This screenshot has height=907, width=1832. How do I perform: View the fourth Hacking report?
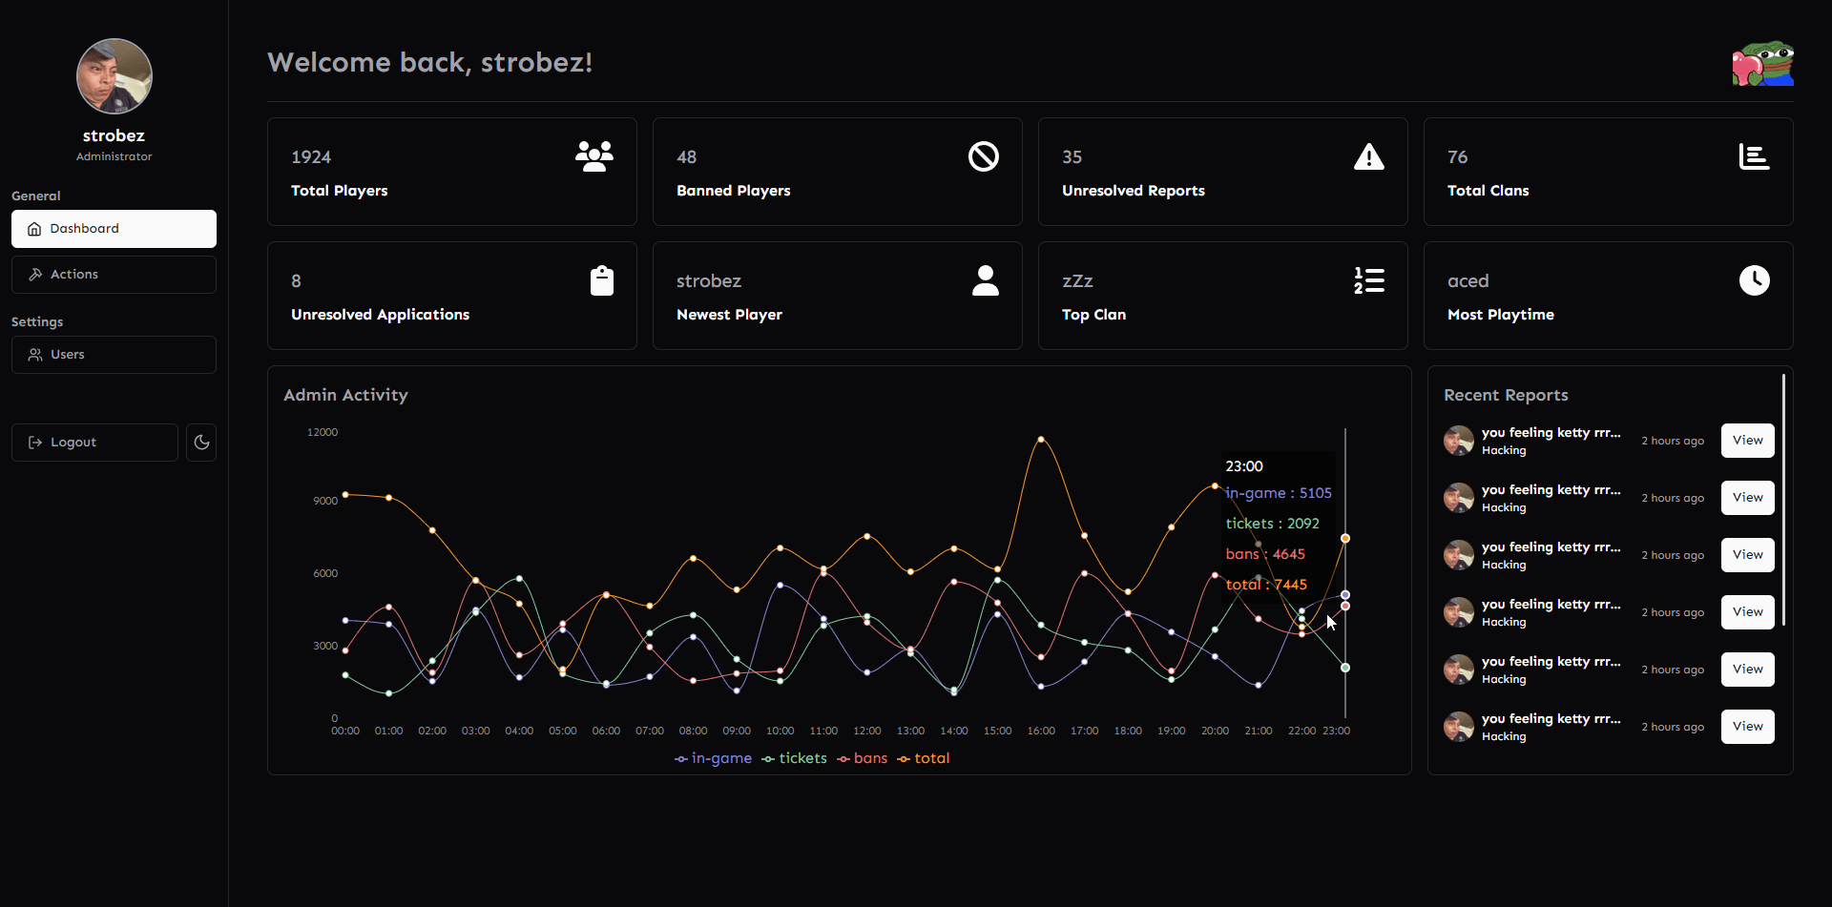pos(1748,612)
